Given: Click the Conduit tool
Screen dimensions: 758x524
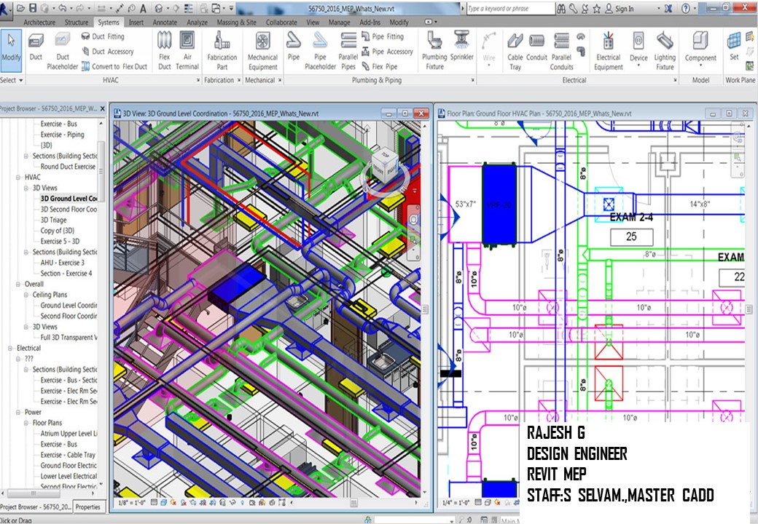Looking at the screenshot, I should pos(536,47).
